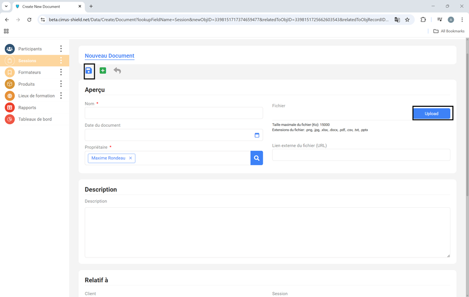Click the Lien externe du fichier URL field
This screenshot has height=297, width=469.
361,155
